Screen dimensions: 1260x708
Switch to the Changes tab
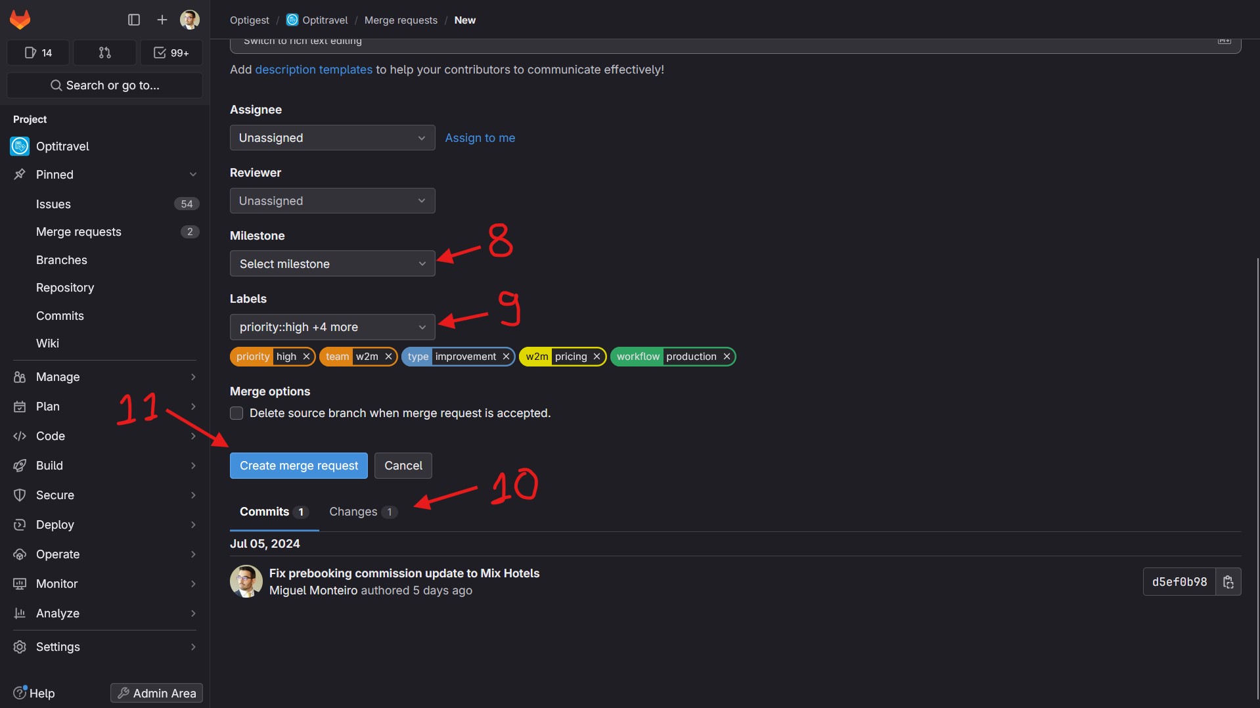(x=362, y=512)
